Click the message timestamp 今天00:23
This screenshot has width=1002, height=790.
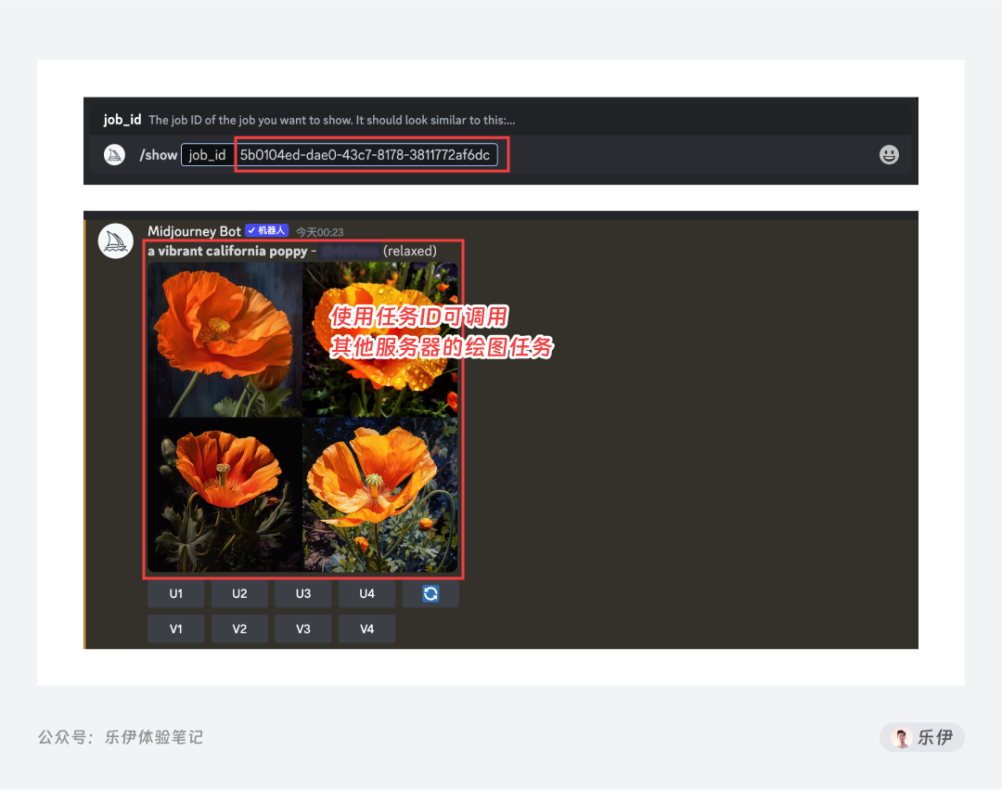319,232
